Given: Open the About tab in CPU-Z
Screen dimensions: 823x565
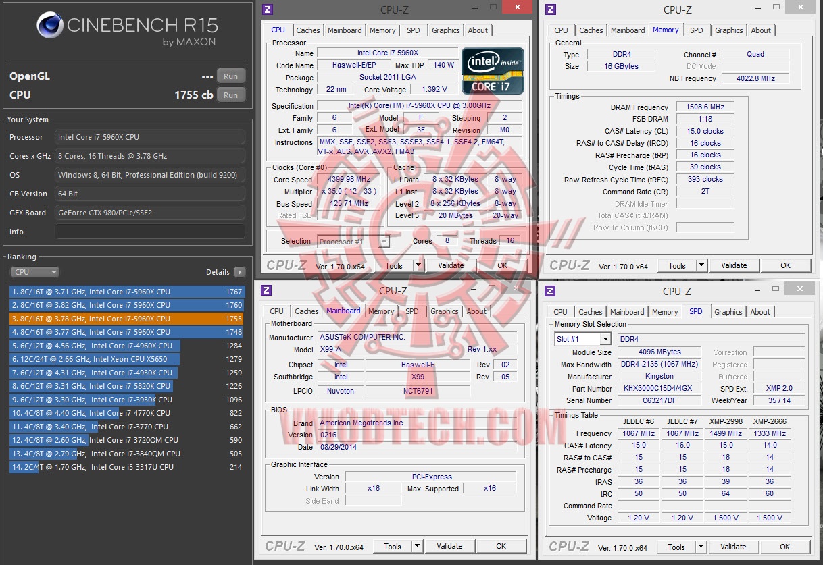Looking at the screenshot, I should pyautogui.click(x=478, y=30).
